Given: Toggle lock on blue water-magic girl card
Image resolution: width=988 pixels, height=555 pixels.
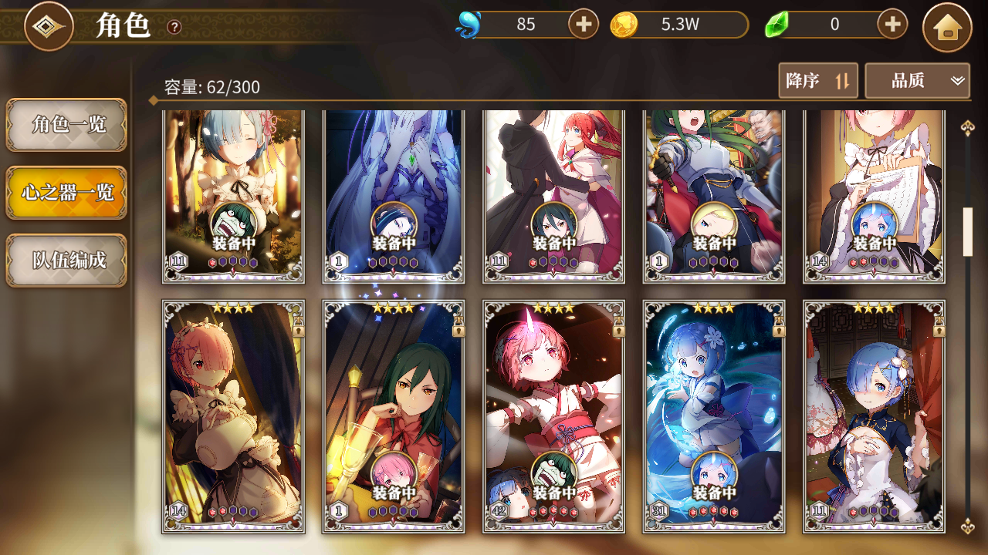Looking at the screenshot, I should pos(779,327).
